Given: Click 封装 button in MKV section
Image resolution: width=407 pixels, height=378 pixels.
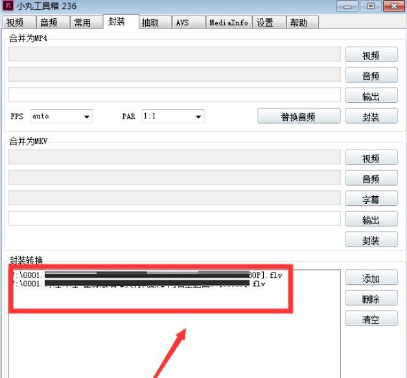Looking at the screenshot, I should pyautogui.click(x=371, y=239).
